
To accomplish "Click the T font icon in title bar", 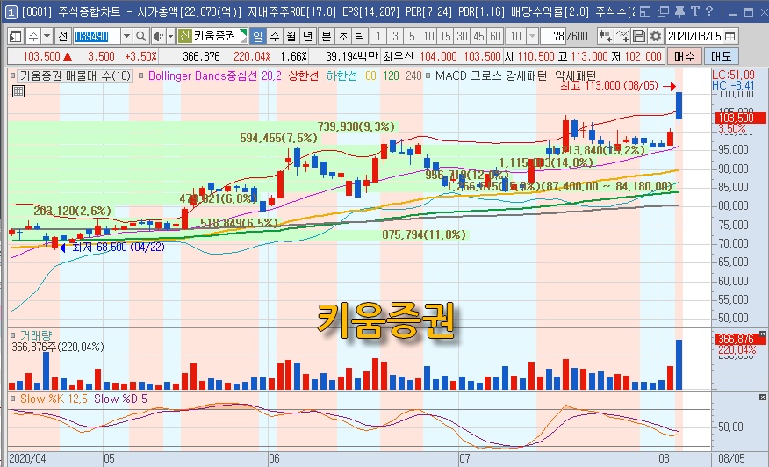I will pos(695,11).
